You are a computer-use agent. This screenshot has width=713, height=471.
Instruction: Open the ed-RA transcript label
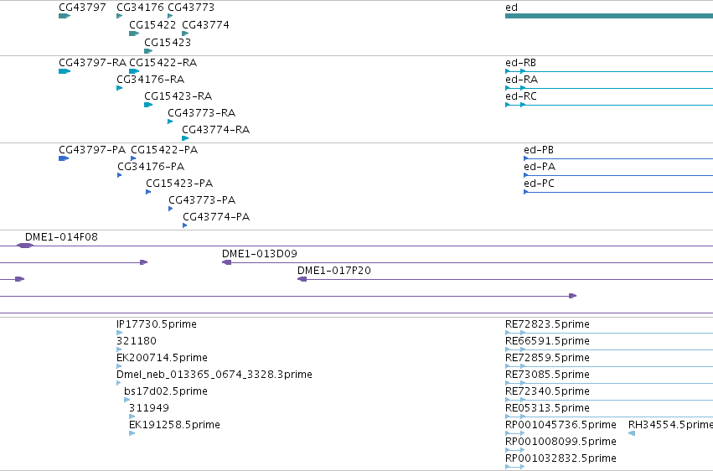pyautogui.click(x=522, y=80)
